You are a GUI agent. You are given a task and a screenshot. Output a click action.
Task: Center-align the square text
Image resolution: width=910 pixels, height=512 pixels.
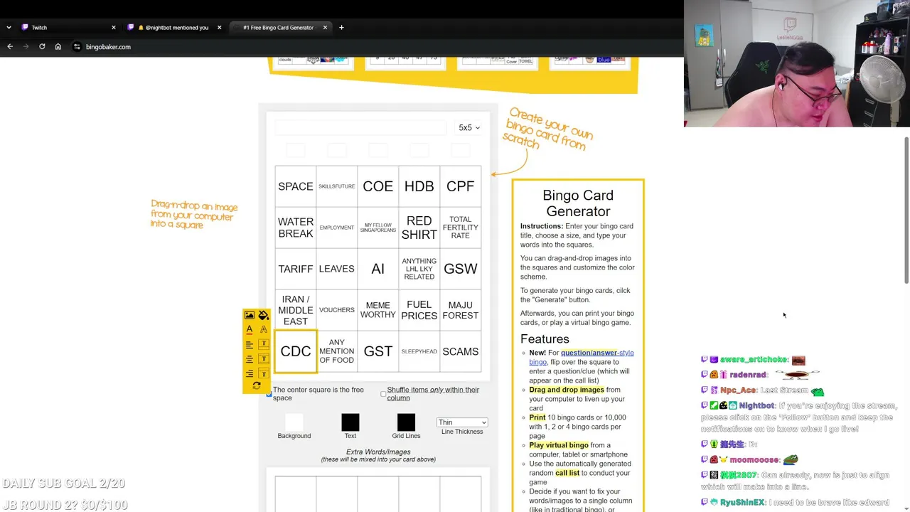point(250,358)
